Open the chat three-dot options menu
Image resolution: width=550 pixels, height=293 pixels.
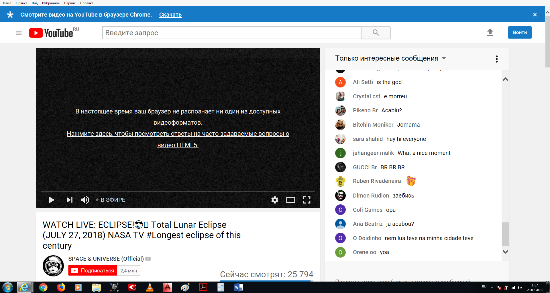click(496, 59)
